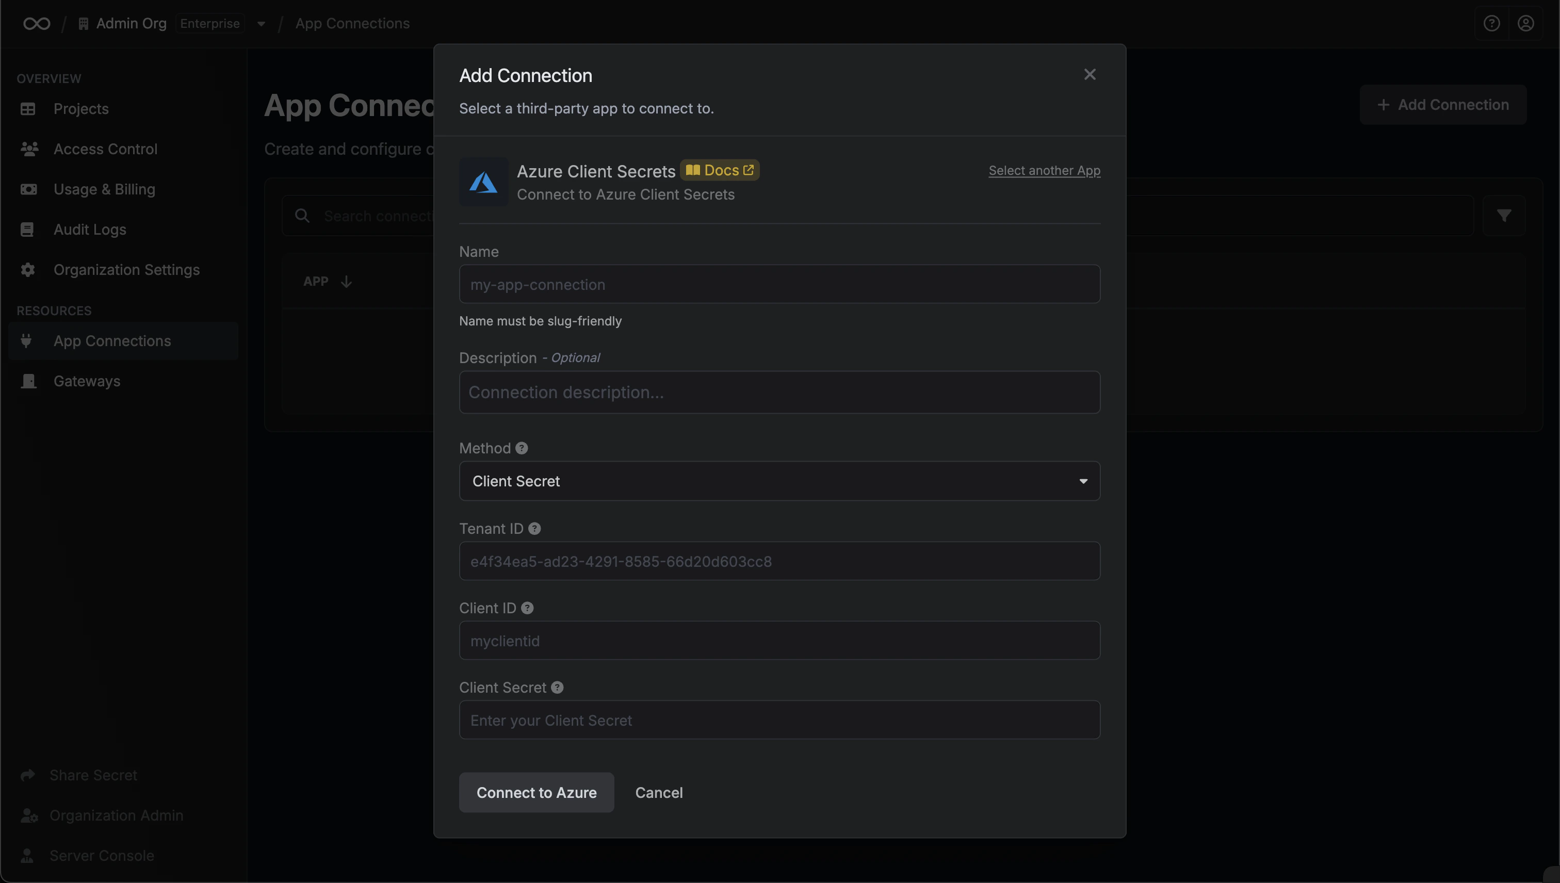Click the Enterprise plan badge
Viewport: 1560px width, 883px height.
point(210,24)
